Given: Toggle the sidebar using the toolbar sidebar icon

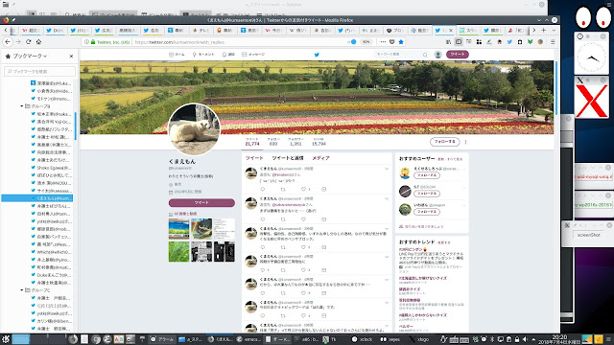Looking at the screenshot, I should (x=459, y=42).
